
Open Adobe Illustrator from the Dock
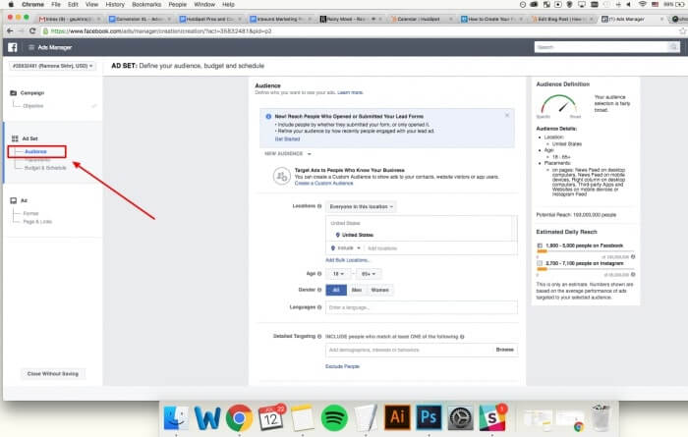[397, 417]
